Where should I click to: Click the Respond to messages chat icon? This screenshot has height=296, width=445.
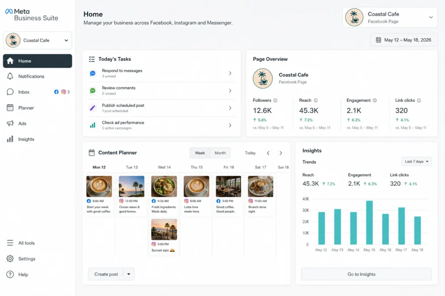[x=93, y=73]
